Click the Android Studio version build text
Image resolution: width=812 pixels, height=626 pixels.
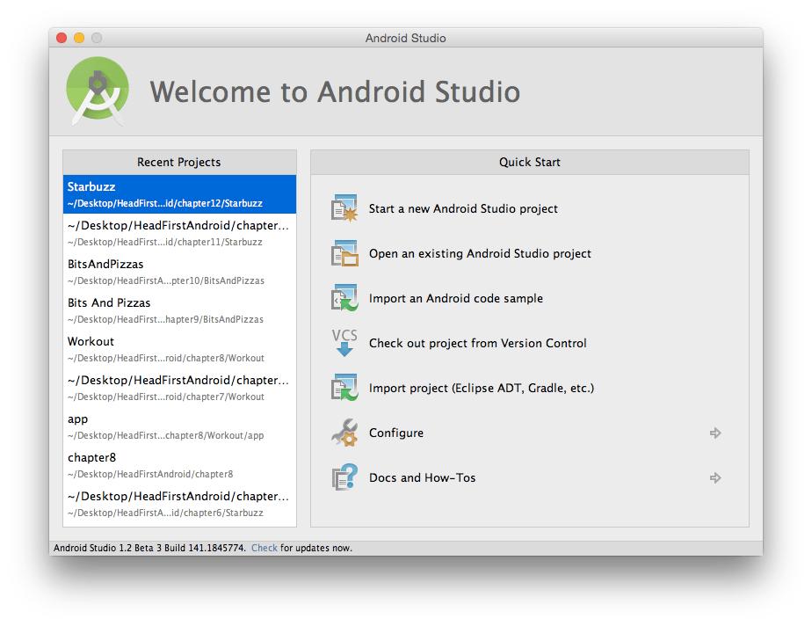pos(149,548)
